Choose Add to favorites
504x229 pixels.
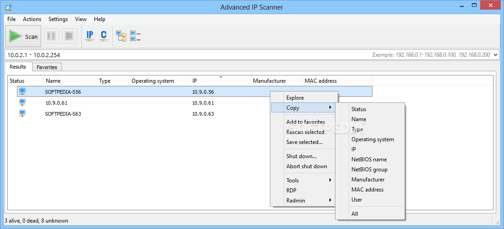303,122
